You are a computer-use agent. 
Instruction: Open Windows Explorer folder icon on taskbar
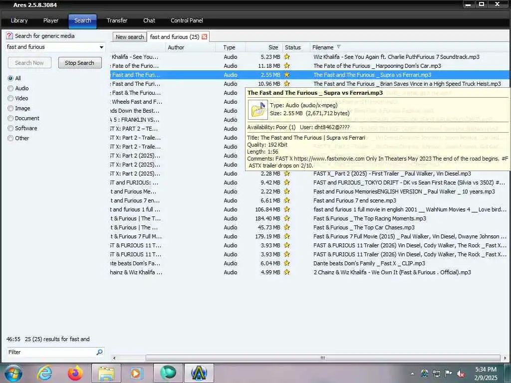106,374
